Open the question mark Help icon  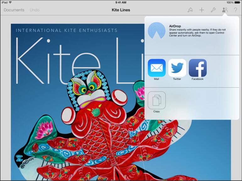point(235,10)
